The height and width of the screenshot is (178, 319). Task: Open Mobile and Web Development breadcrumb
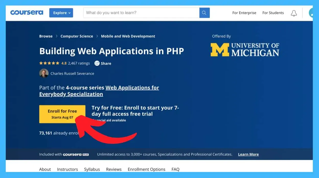(128, 36)
